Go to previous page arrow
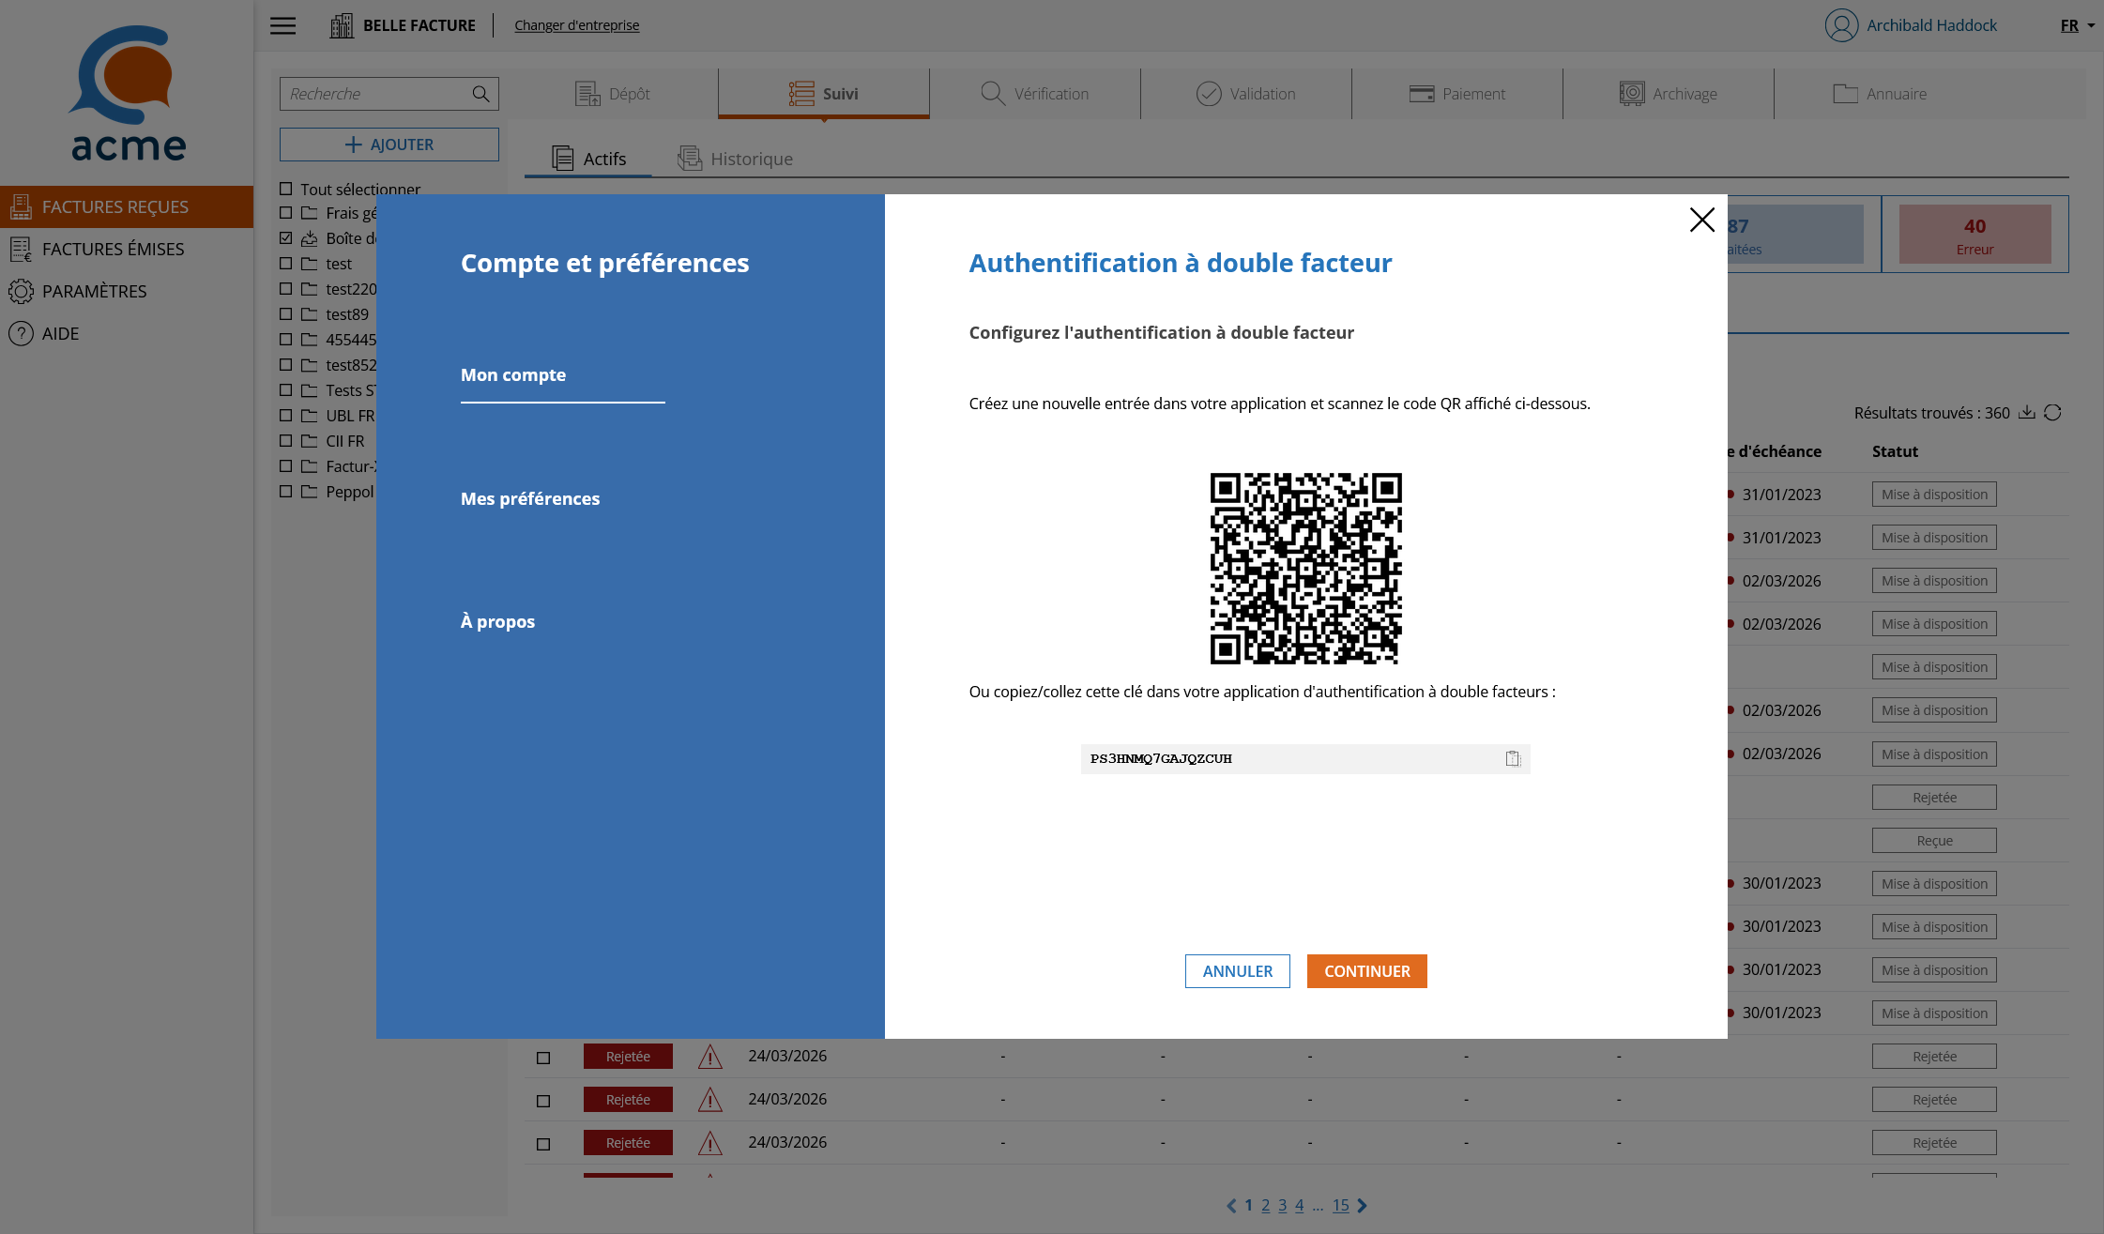Viewport: 2104px width, 1234px height. click(x=1231, y=1206)
